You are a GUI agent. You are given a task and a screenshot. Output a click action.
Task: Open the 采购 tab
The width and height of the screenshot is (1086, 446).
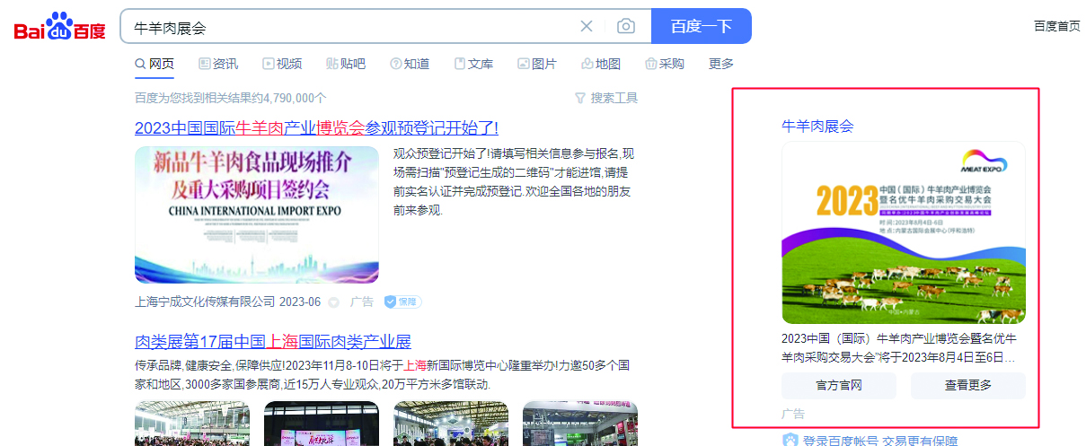pyautogui.click(x=665, y=64)
